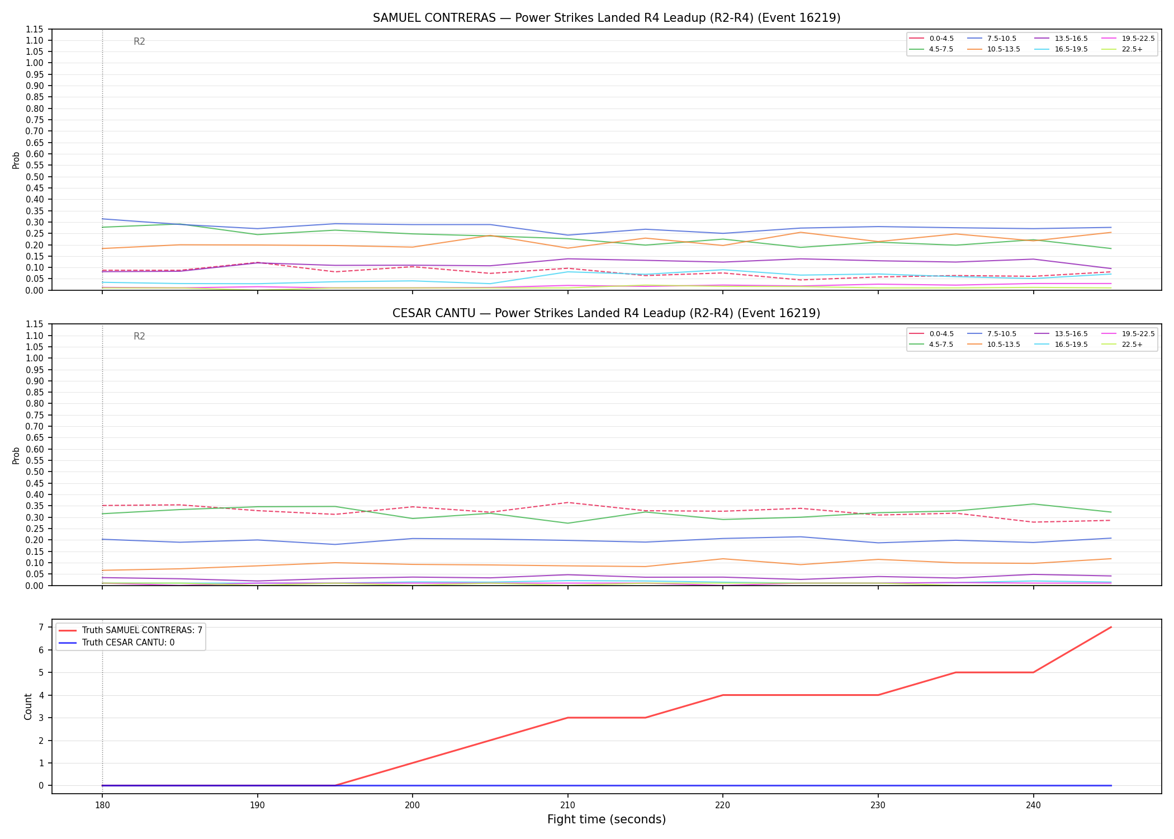The width and height of the screenshot is (1174, 839).
Task: Click the Prob axis label of Cesar Cantu chart
Action: (16, 455)
